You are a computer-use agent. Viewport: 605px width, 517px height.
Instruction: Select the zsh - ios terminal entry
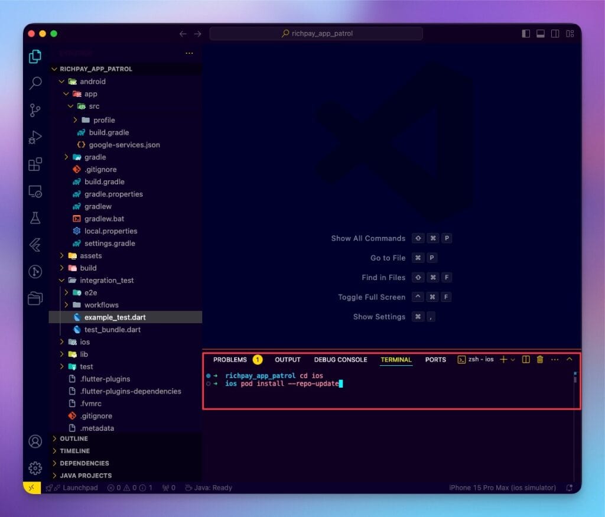[476, 360]
